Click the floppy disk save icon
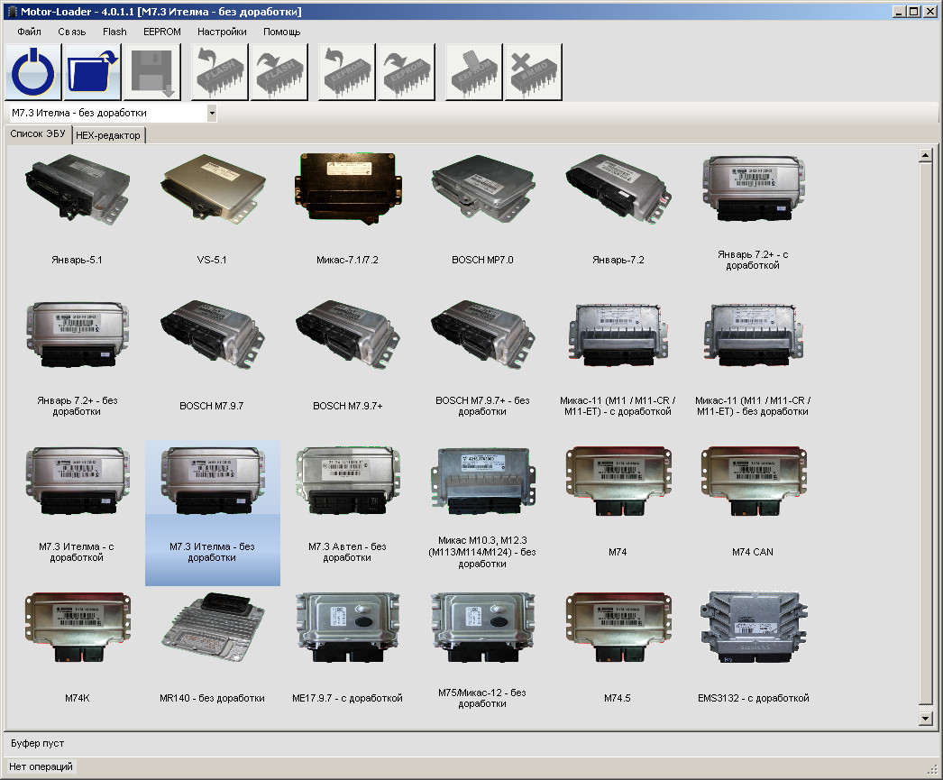 [151, 71]
